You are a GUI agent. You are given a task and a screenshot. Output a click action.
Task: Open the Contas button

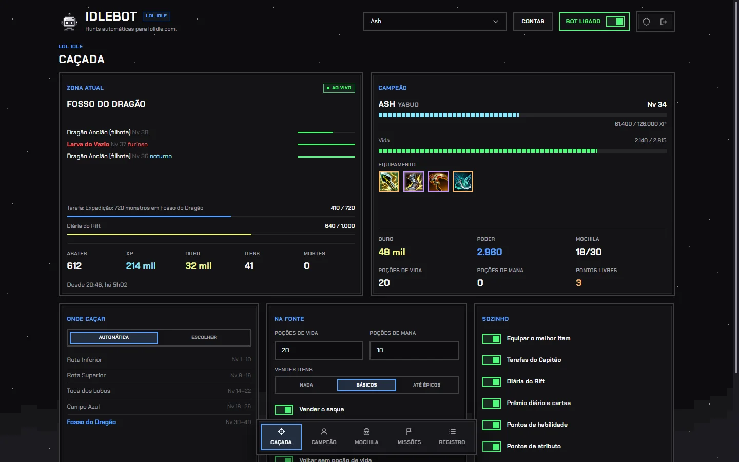[533, 22]
